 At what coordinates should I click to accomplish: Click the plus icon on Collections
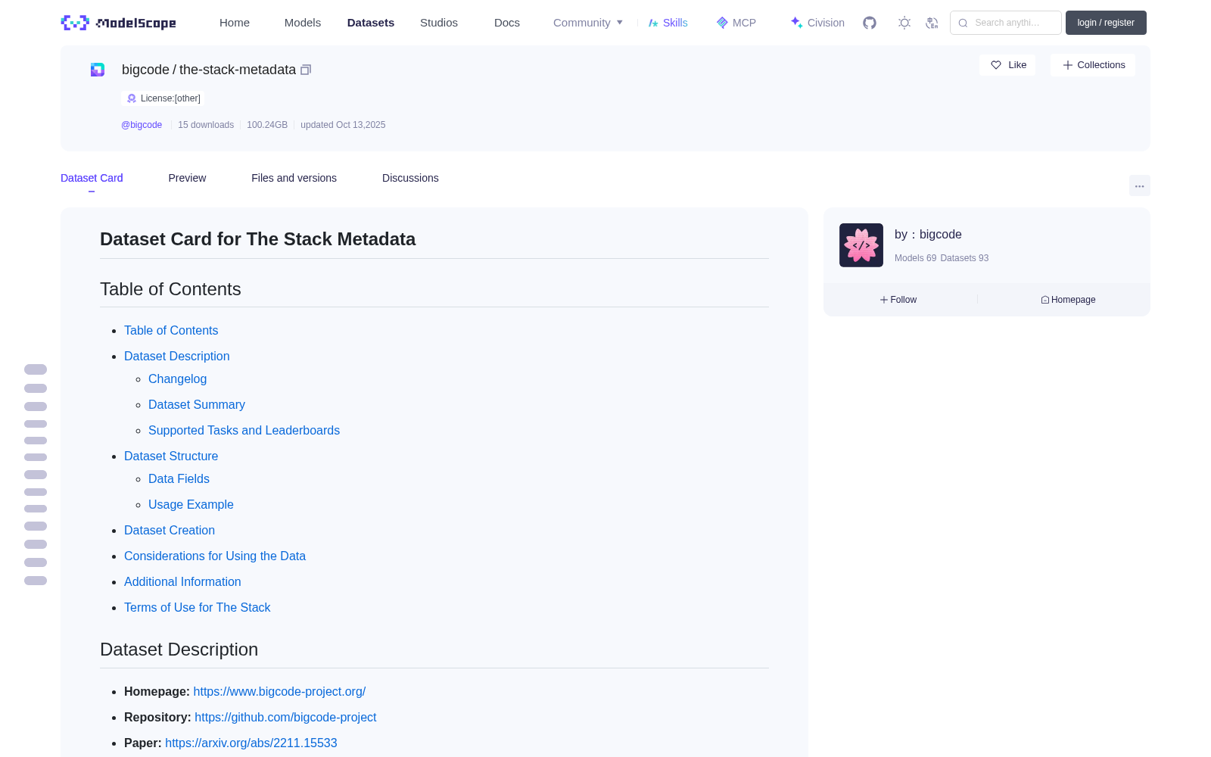point(1068,65)
